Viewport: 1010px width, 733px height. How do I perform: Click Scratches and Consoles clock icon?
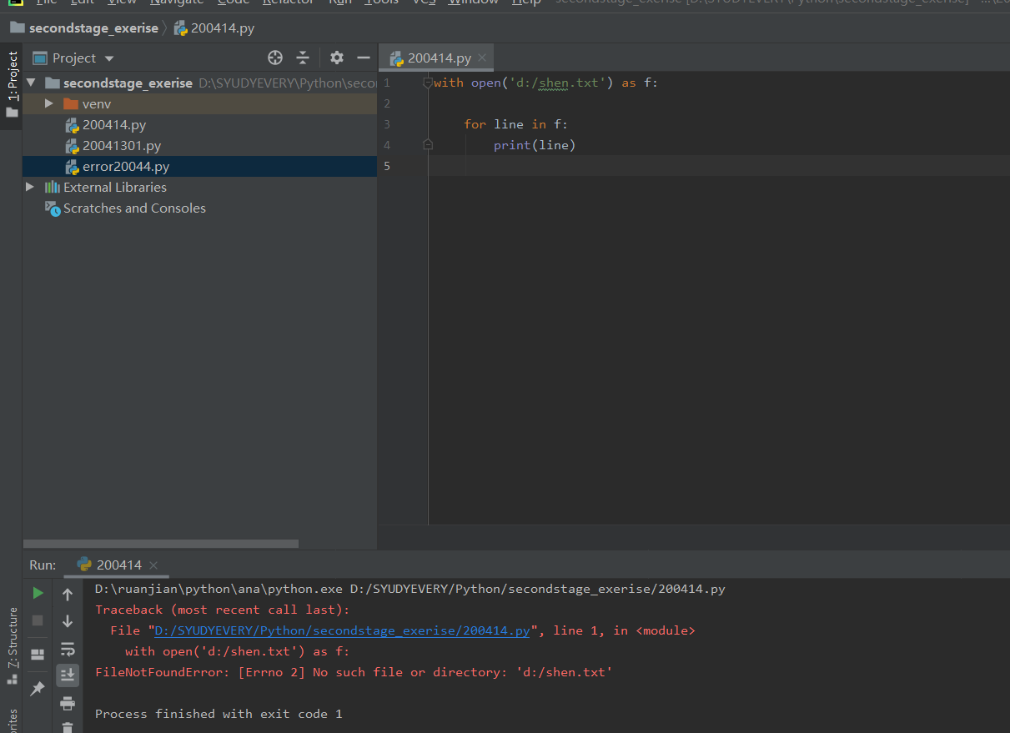(x=53, y=208)
